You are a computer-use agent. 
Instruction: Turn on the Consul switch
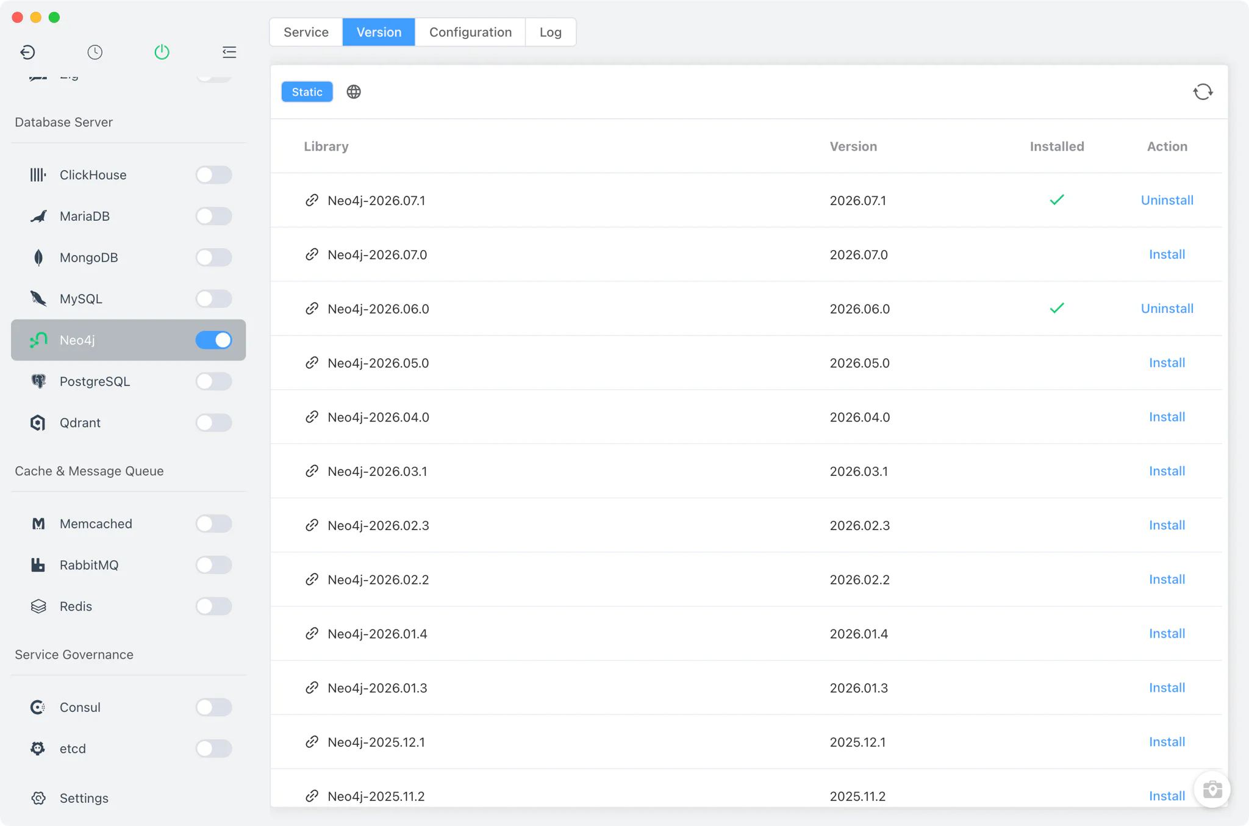click(213, 708)
